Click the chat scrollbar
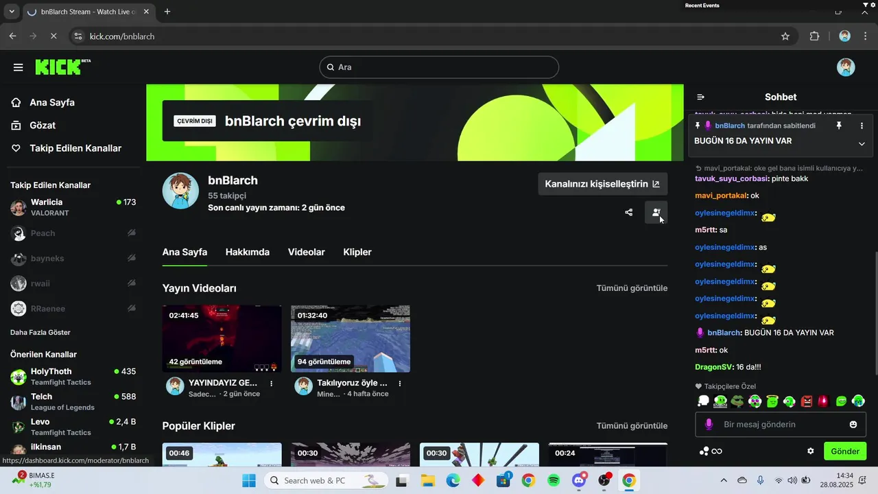Image resolution: width=878 pixels, height=494 pixels. (876, 312)
